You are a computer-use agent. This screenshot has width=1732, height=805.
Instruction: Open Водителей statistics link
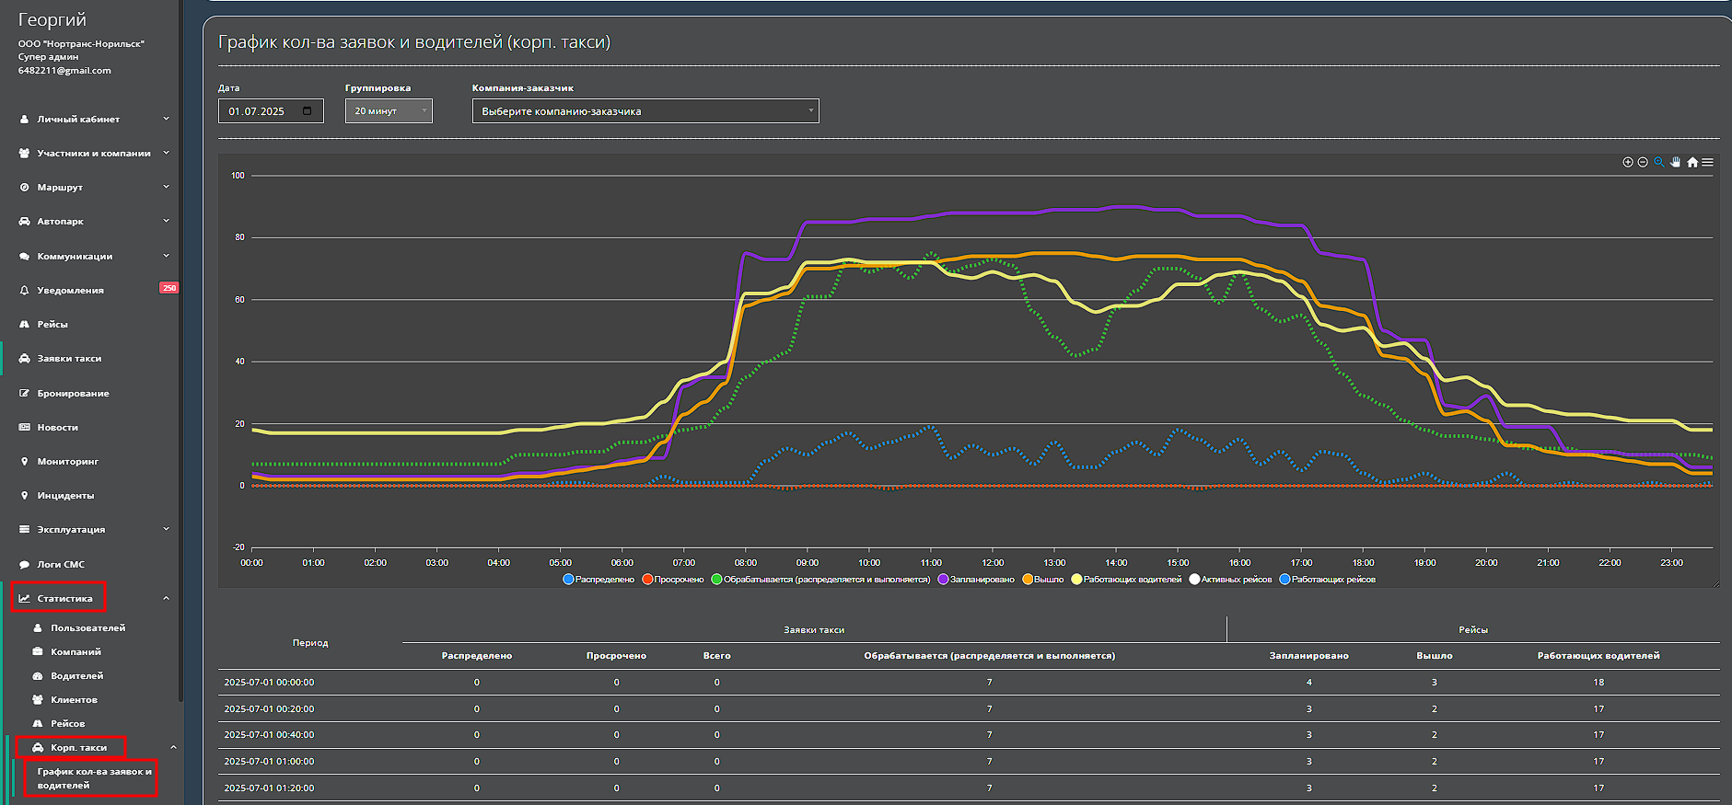(x=76, y=676)
